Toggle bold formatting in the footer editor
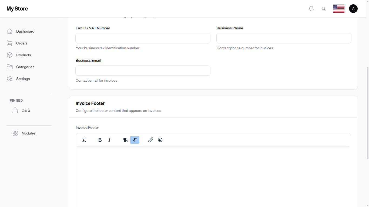 pos(100,140)
